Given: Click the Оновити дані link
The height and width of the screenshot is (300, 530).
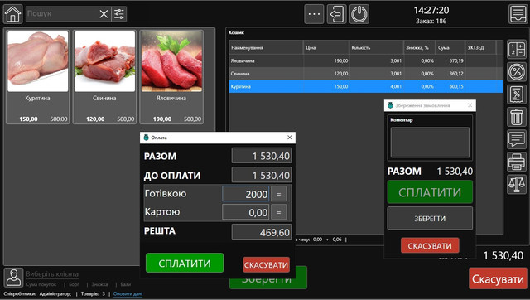Looking at the screenshot, I should tap(128, 293).
